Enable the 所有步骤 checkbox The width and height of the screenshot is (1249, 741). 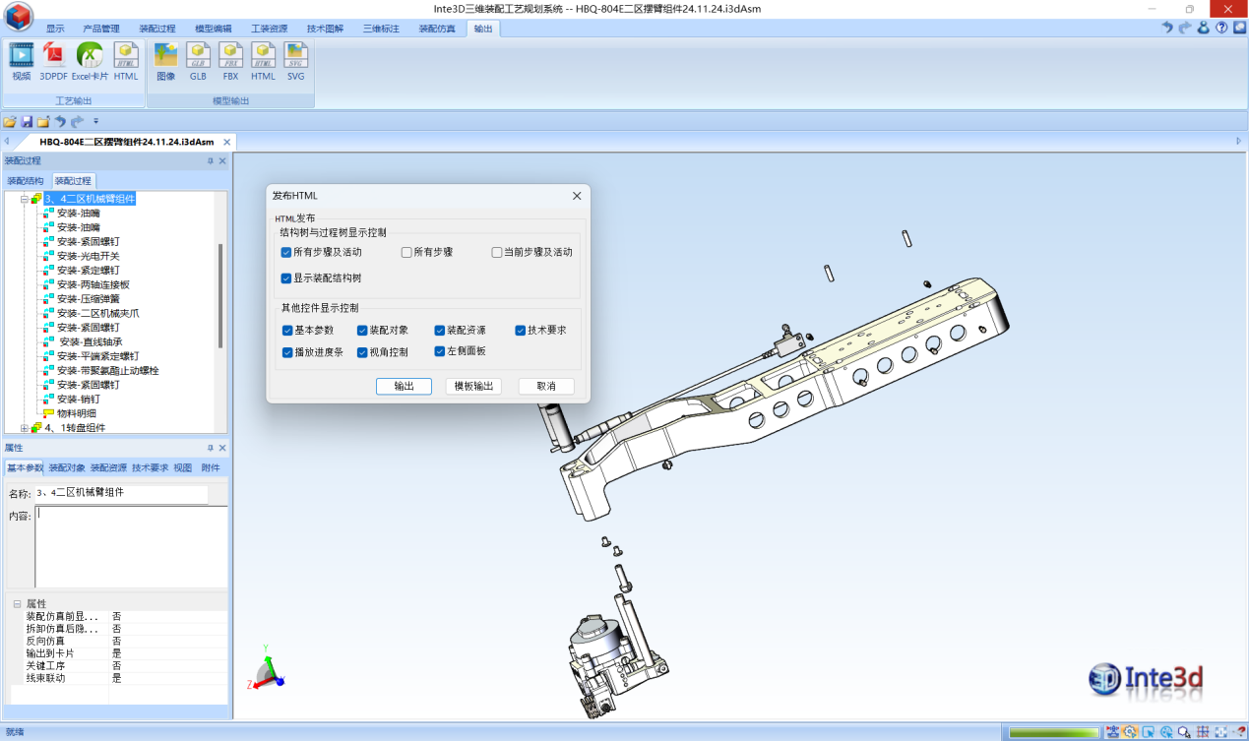click(x=406, y=252)
